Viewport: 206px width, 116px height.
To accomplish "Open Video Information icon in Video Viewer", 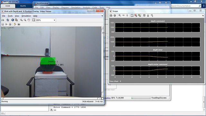I will pos(13,20).
